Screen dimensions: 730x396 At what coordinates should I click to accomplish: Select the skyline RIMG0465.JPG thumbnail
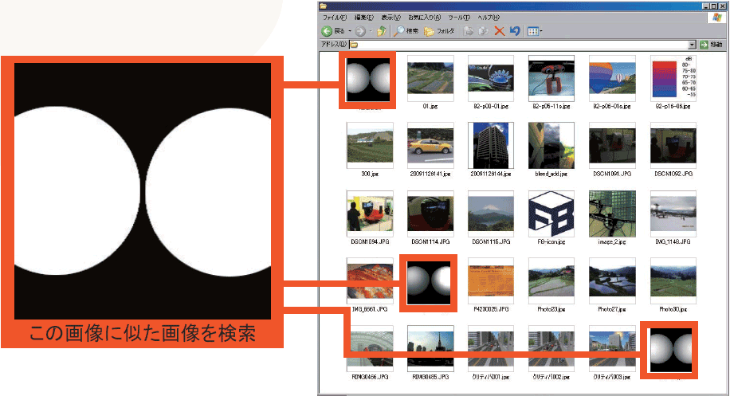coord(430,348)
